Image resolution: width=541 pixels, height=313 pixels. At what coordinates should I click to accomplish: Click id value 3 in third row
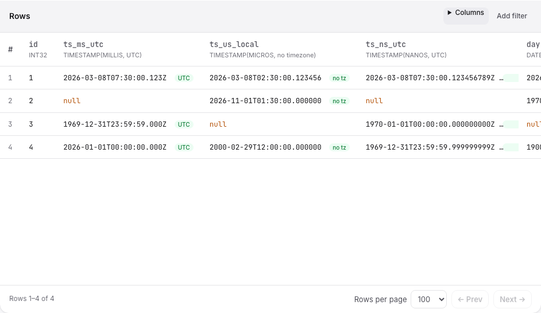point(31,124)
